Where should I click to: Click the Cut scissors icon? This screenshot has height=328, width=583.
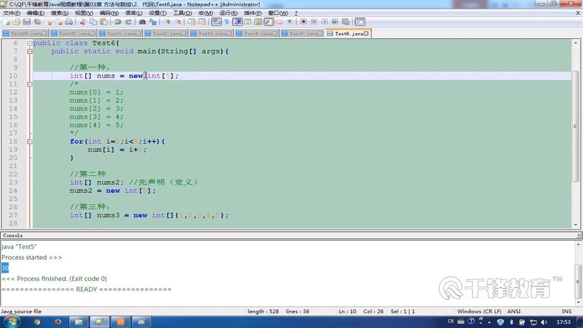[83, 22]
